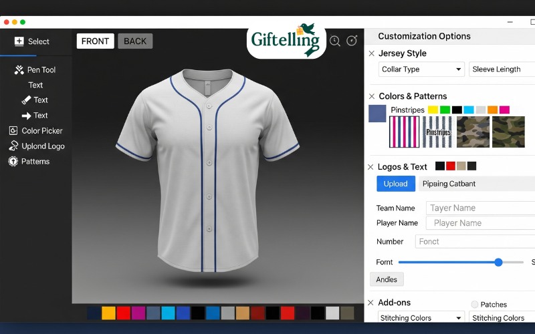The width and height of the screenshot is (535, 334).
Task: Open the Collar Type dropdown
Action: 421,69
